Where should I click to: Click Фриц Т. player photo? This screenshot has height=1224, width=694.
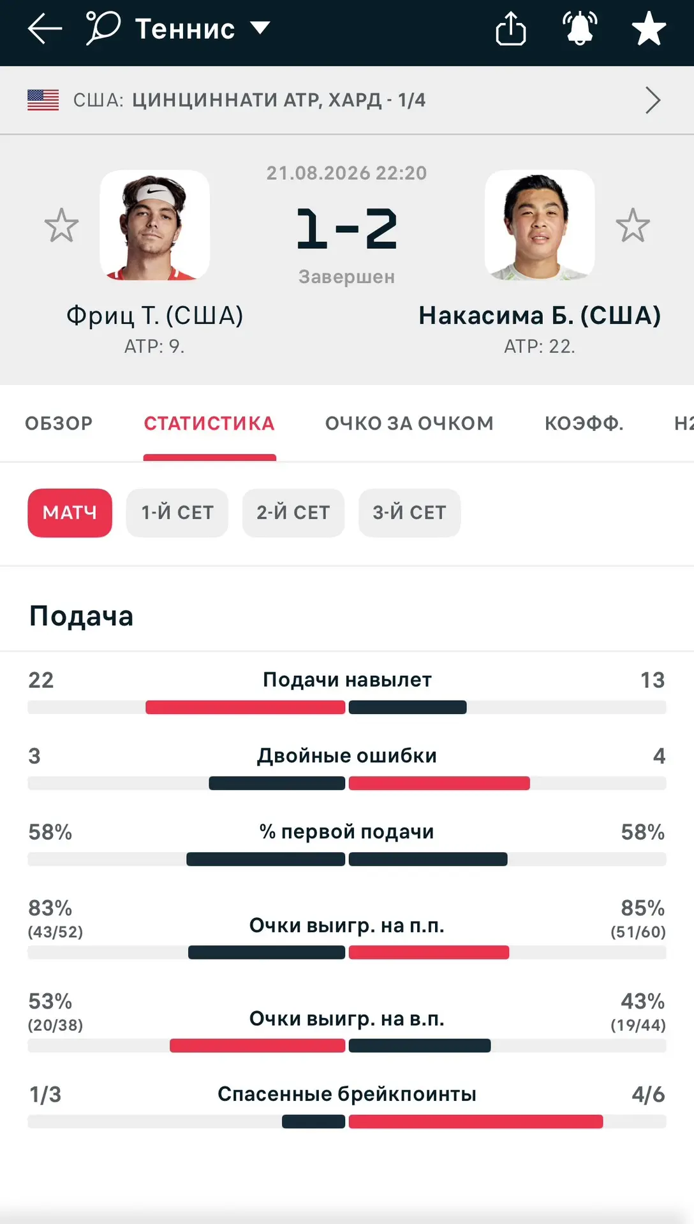pyautogui.click(x=155, y=225)
